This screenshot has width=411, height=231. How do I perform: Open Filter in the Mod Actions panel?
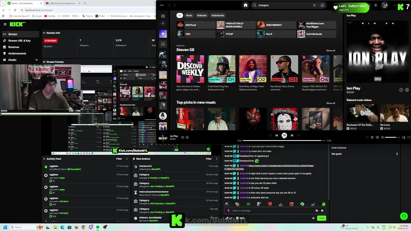click(x=209, y=159)
